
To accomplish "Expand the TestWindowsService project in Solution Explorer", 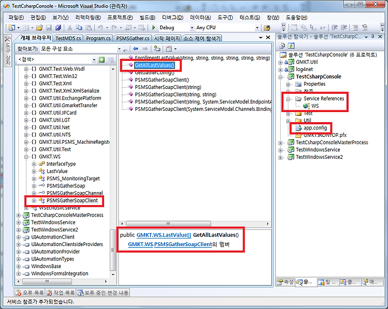I will click(x=280, y=150).
